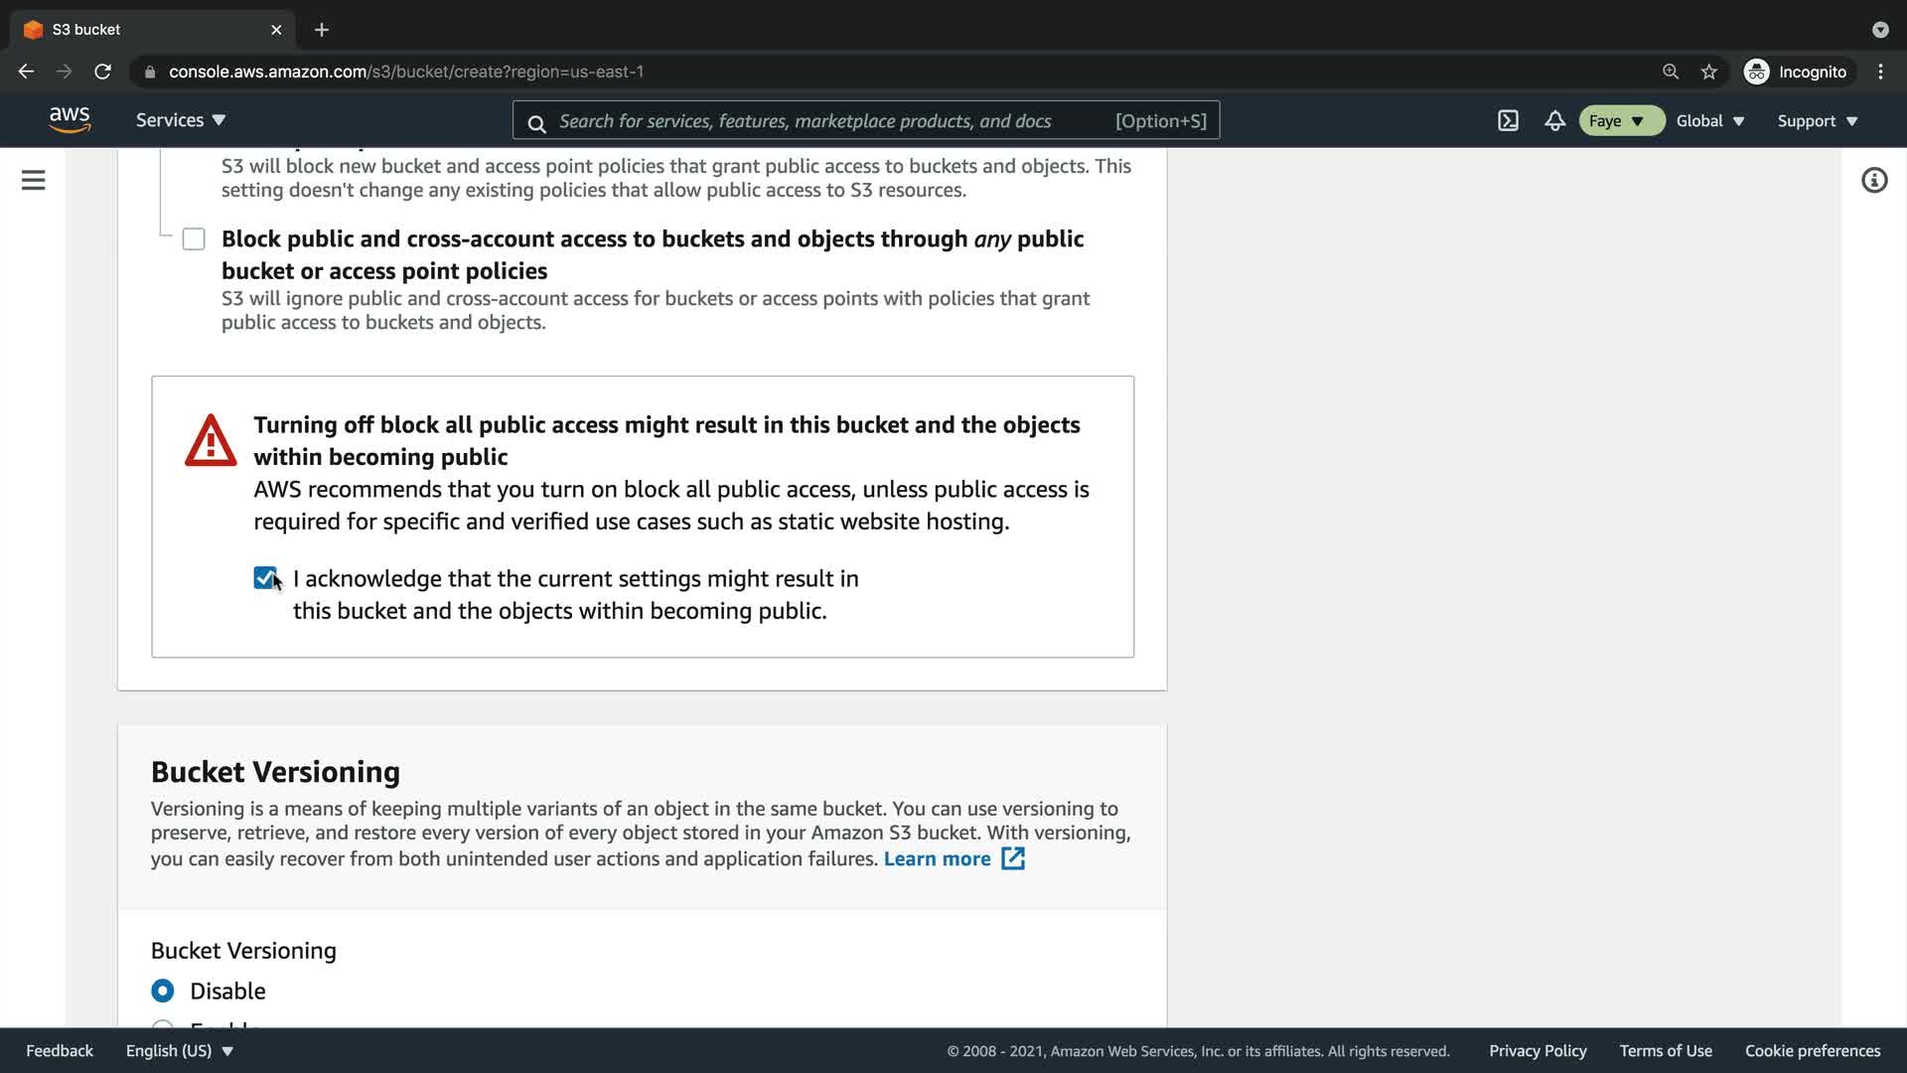Open the AWS CloudShell icon
The height and width of the screenshot is (1073, 1907).
click(1508, 121)
